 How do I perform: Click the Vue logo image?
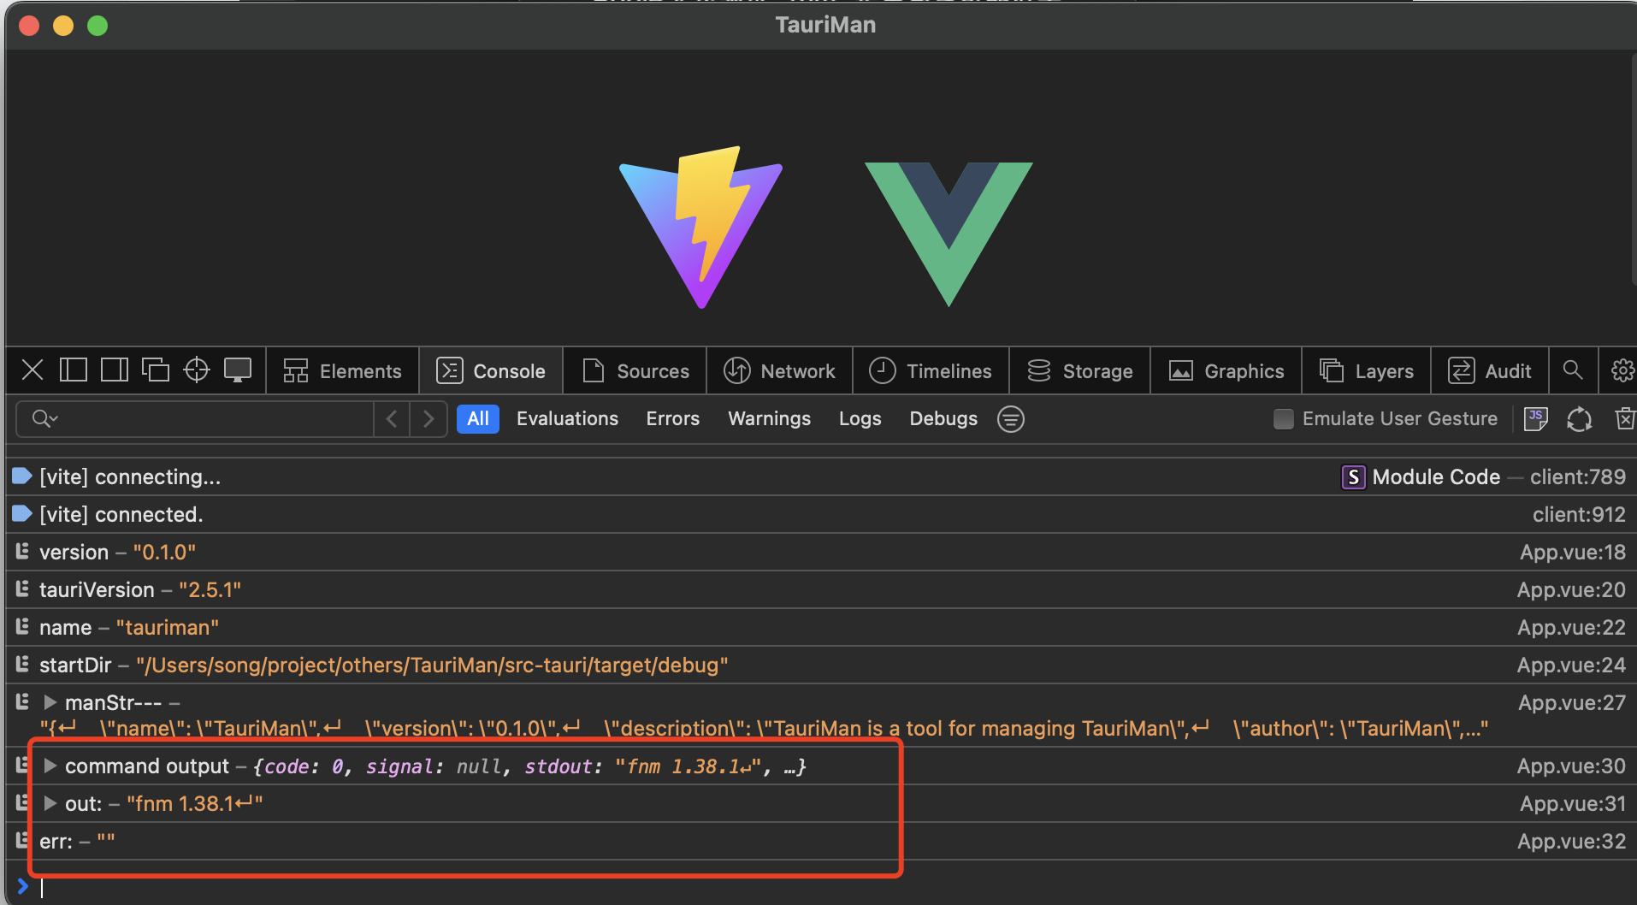(x=949, y=234)
